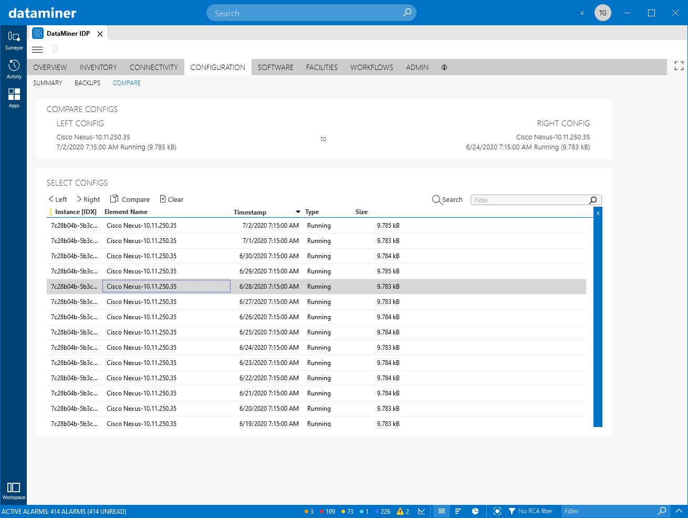Image resolution: width=688 pixels, height=518 pixels.
Task: Click the focus target icon in status bar
Action: pyautogui.click(x=497, y=511)
